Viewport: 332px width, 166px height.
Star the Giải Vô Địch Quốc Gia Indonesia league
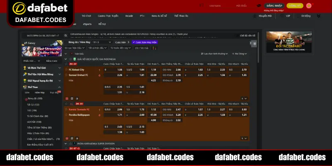(71, 59)
